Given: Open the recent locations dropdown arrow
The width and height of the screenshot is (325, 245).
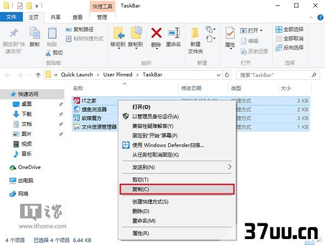Looking at the screenshot, I should pyautogui.click(x=29, y=75).
